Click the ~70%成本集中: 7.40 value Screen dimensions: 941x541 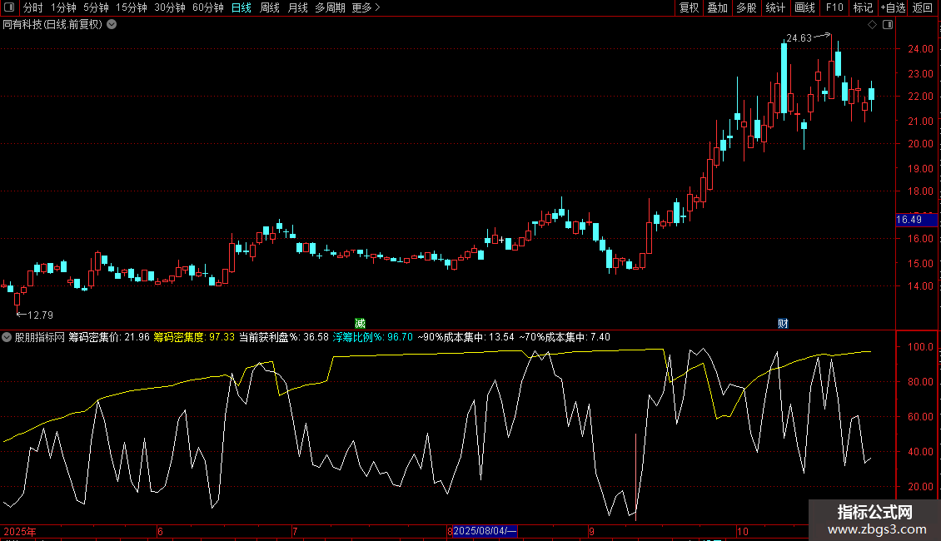point(564,337)
